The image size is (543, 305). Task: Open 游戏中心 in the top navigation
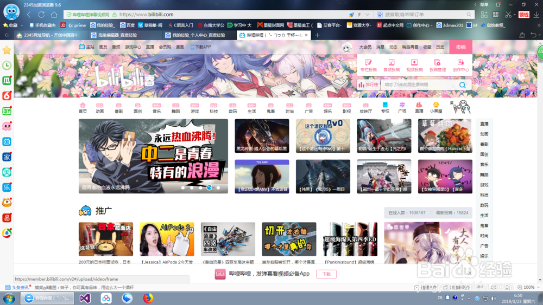(133, 47)
